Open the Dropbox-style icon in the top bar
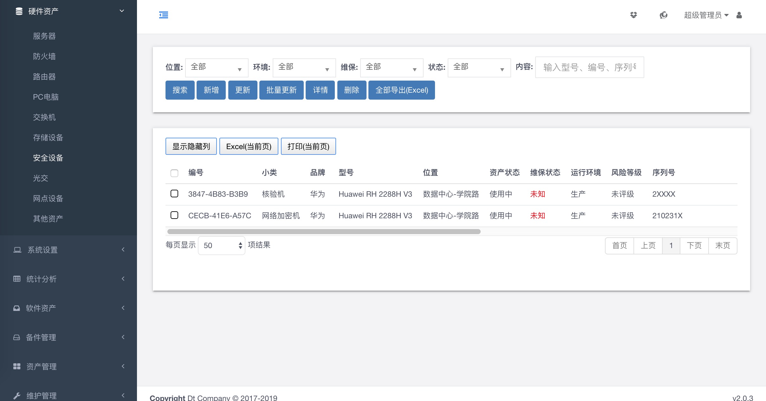The image size is (766, 401). coord(634,15)
